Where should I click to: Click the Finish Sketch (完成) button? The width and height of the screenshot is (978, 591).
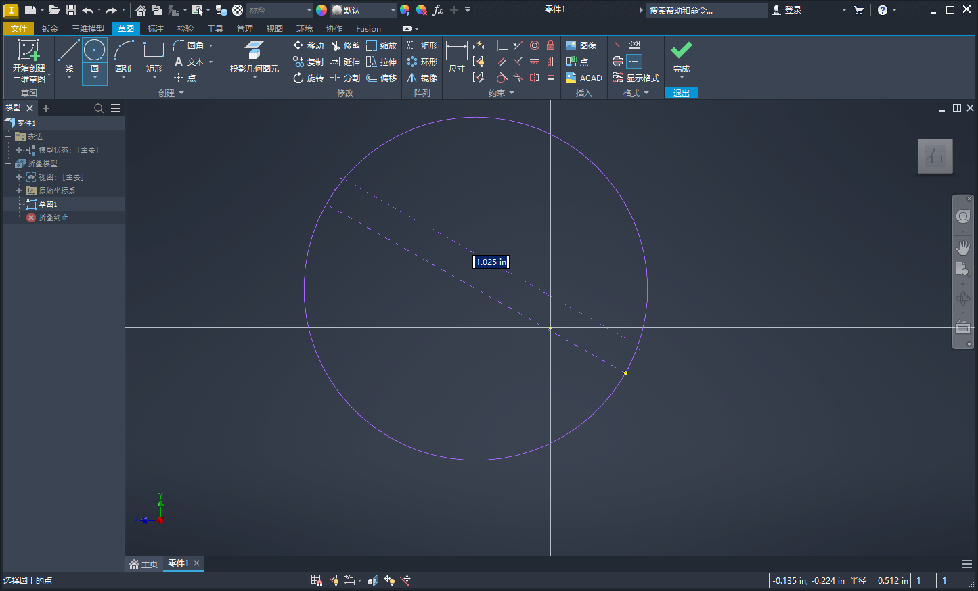682,57
